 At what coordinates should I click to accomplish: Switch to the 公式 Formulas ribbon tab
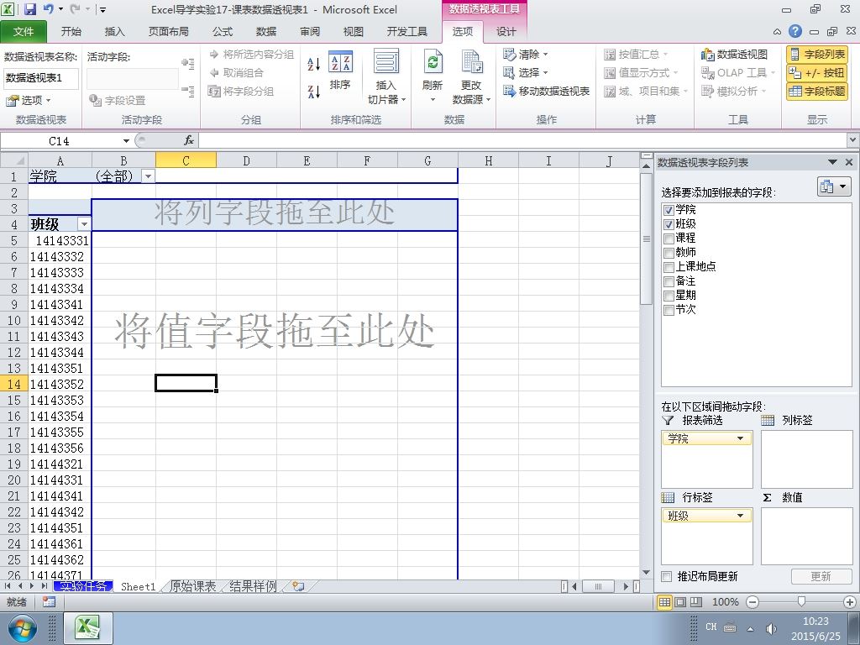tap(222, 32)
